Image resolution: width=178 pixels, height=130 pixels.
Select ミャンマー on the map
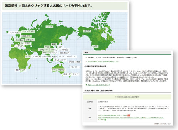(44, 50)
